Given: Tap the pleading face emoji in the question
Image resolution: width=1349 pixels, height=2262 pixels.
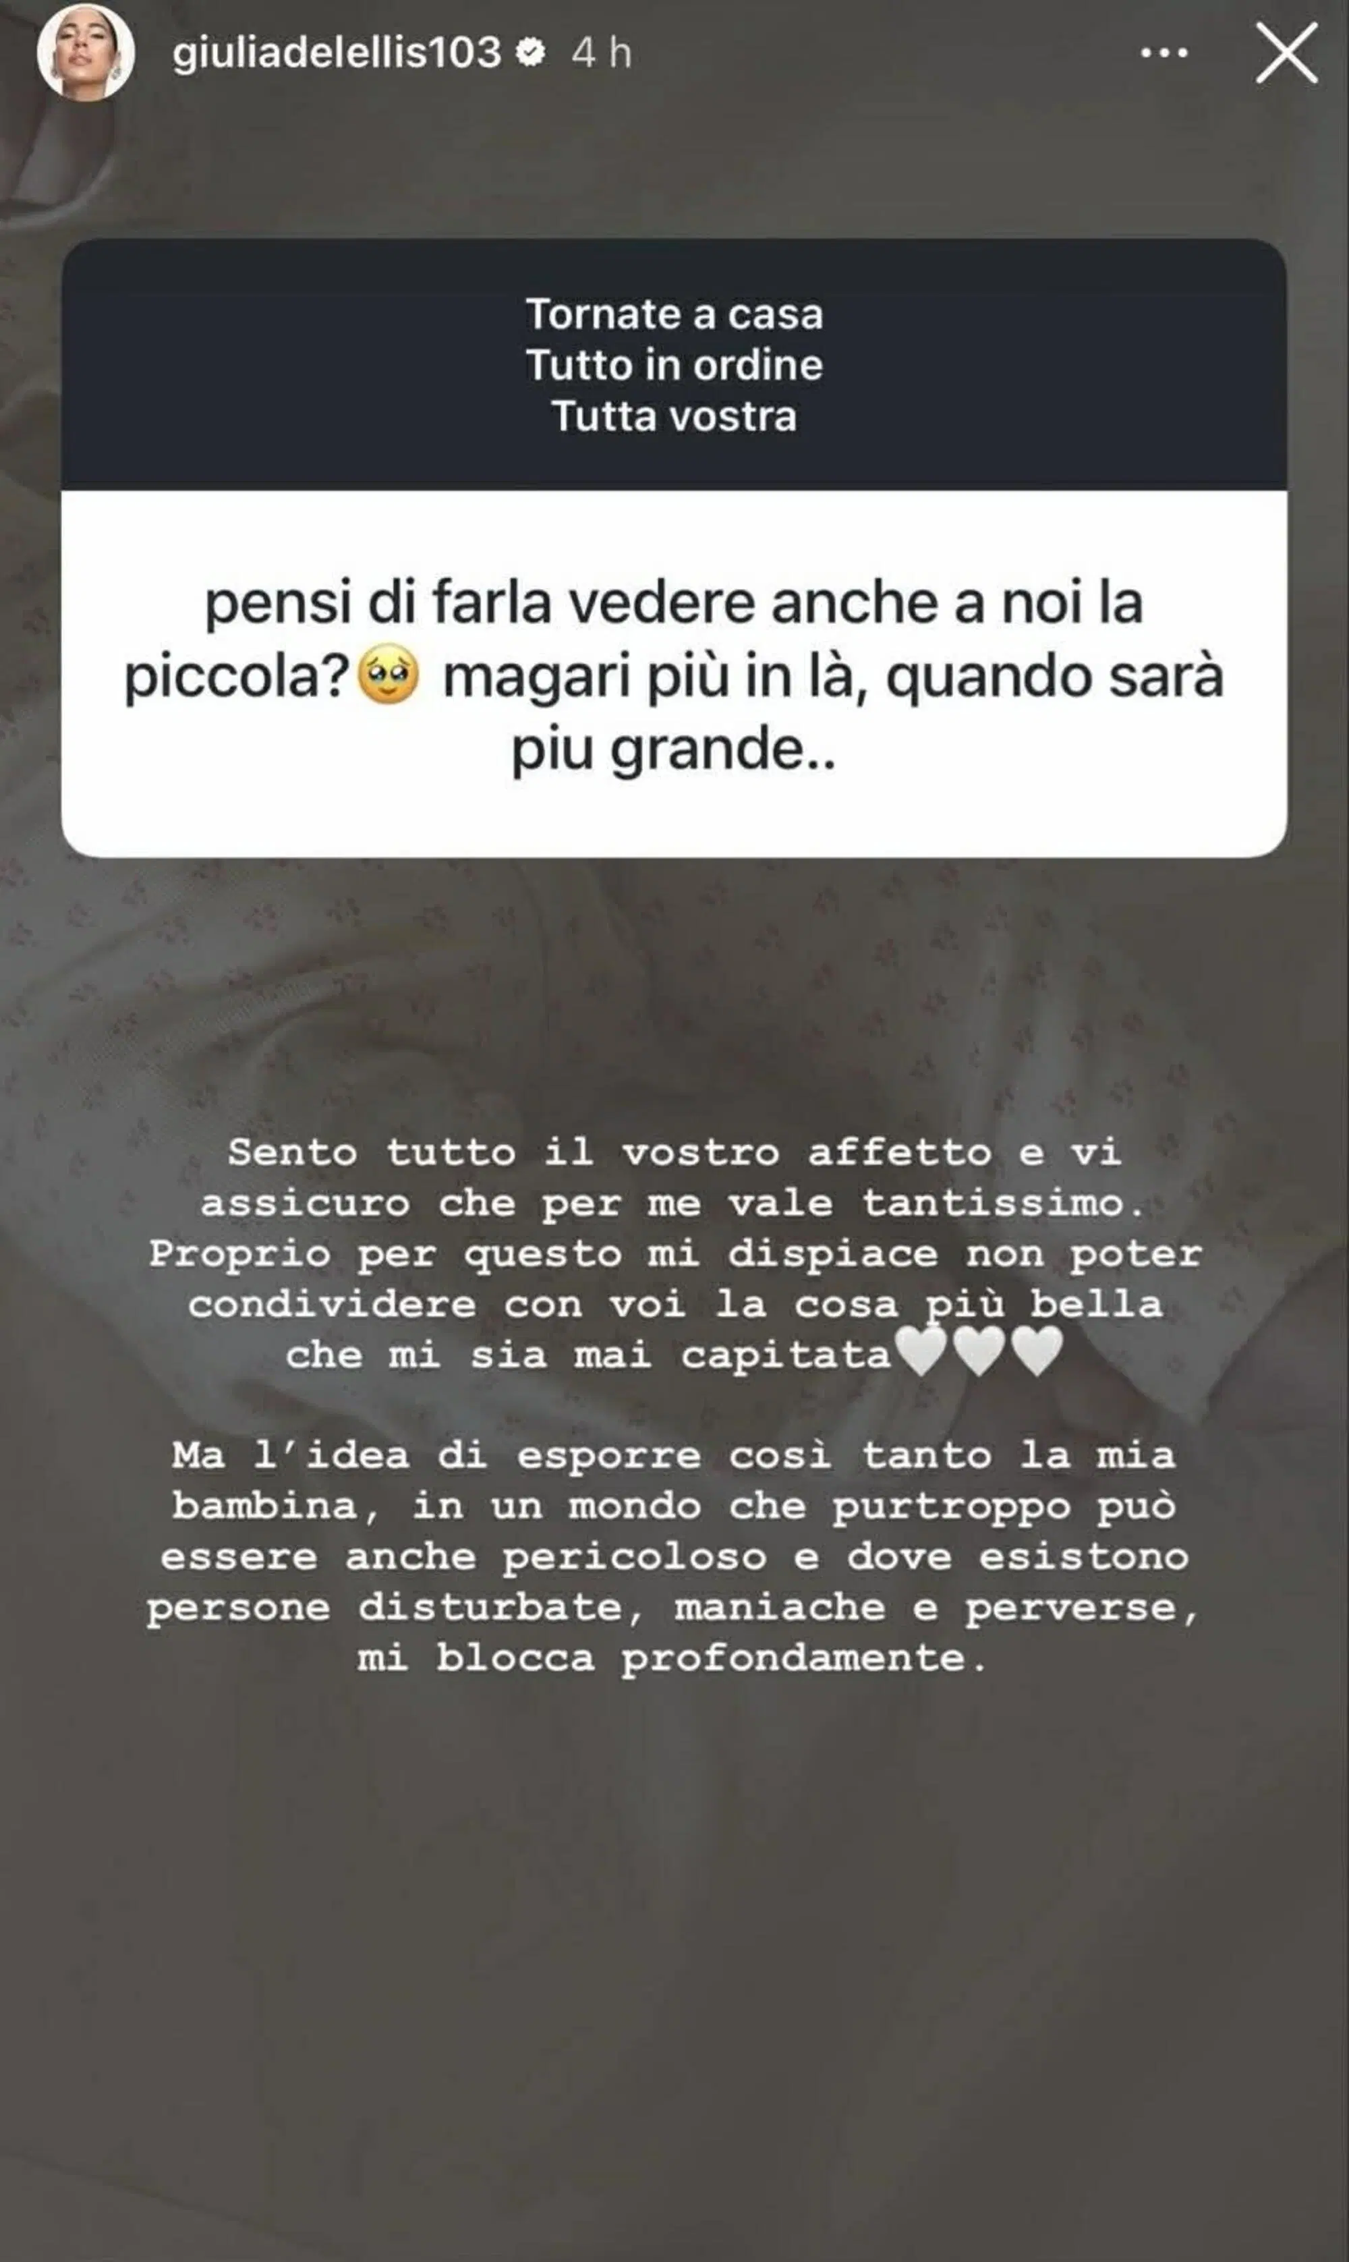Looking at the screenshot, I should (x=389, y=677).
